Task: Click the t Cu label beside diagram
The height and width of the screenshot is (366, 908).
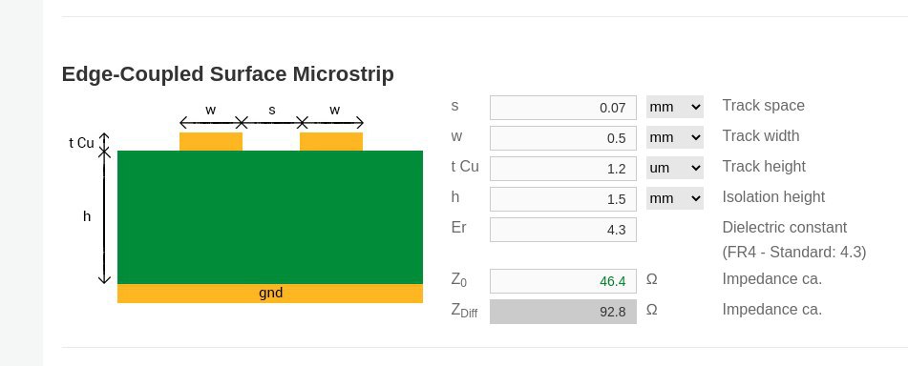Action: coord(81,143)
